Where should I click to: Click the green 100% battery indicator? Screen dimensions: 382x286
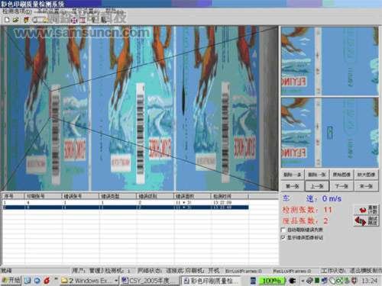point(271,281)
